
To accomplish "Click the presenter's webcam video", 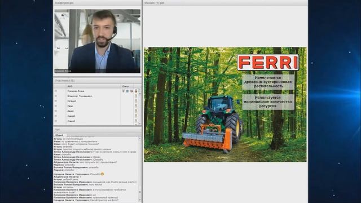I will 98,41.
